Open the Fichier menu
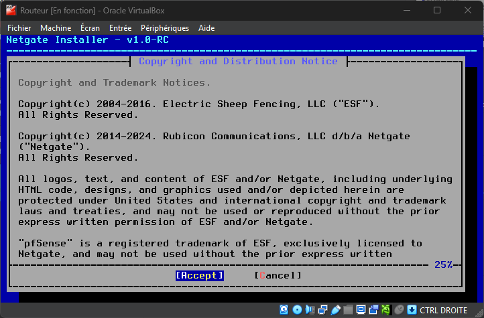 coord(19,28)
